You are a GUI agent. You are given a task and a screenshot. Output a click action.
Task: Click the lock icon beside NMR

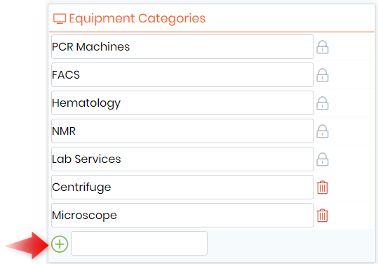[x=323, y=131]
